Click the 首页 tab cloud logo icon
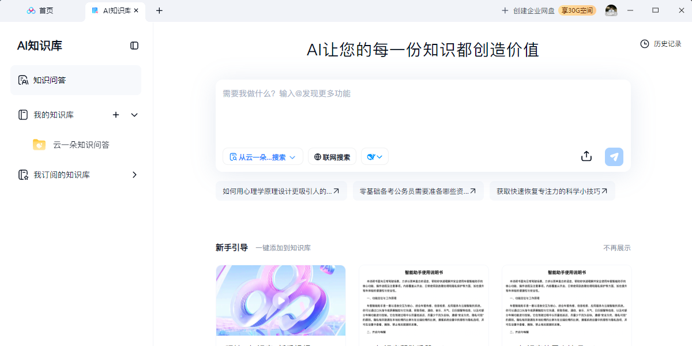 (31, 10)
